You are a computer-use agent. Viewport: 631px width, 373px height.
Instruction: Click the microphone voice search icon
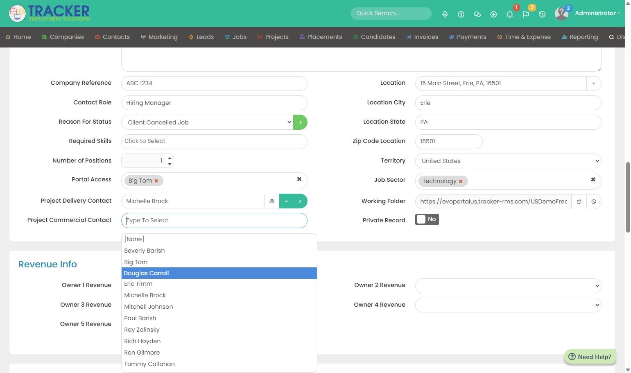click(x=445, y=14)
